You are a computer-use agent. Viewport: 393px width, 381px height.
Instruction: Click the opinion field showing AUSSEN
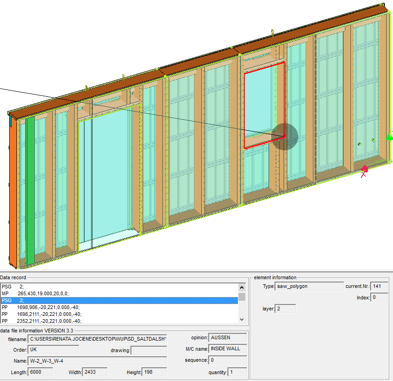(227, 337)
